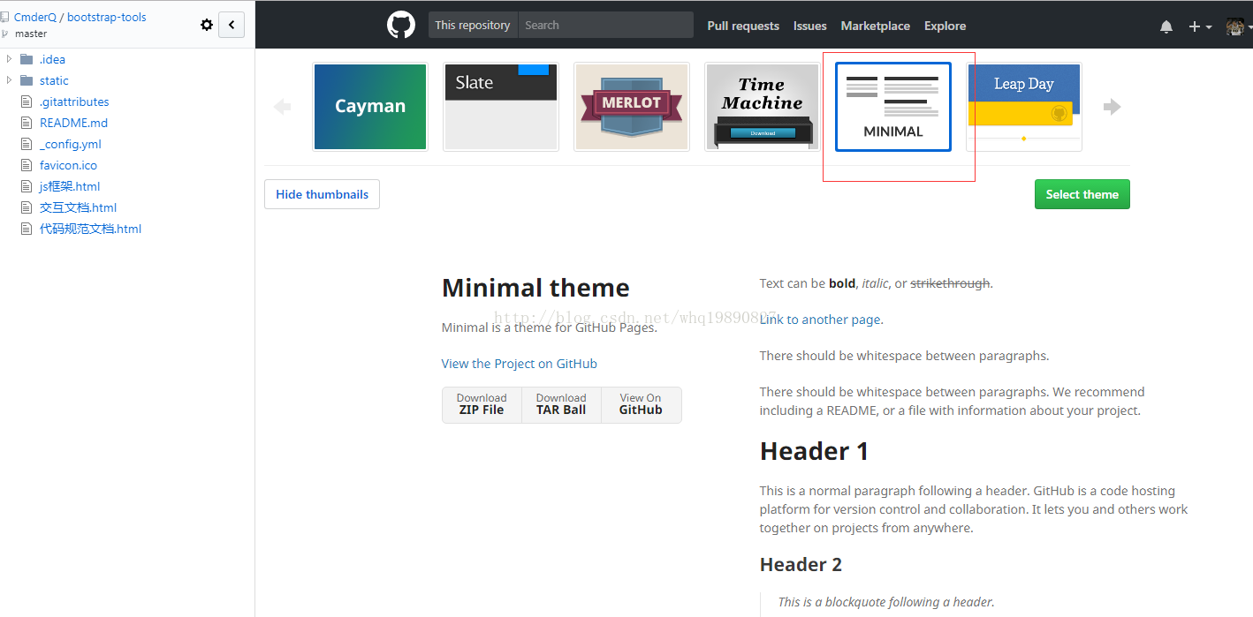Collapse the Octotree sidebar with chevron button

[232, 25]
